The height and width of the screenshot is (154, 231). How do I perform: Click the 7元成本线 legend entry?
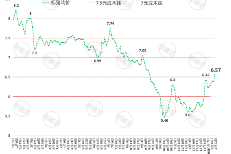click(152, 3)
